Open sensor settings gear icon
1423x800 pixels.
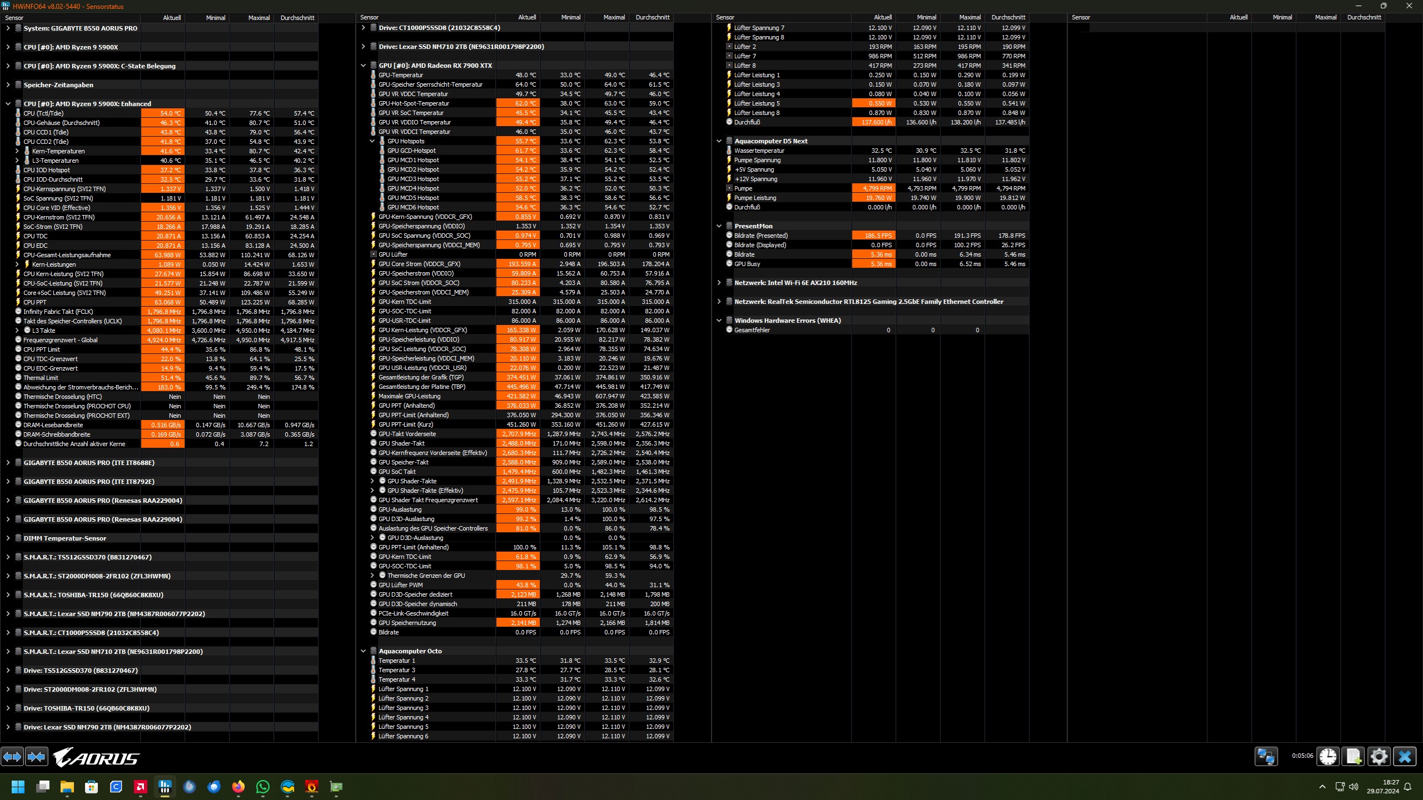click(1379, 757)
